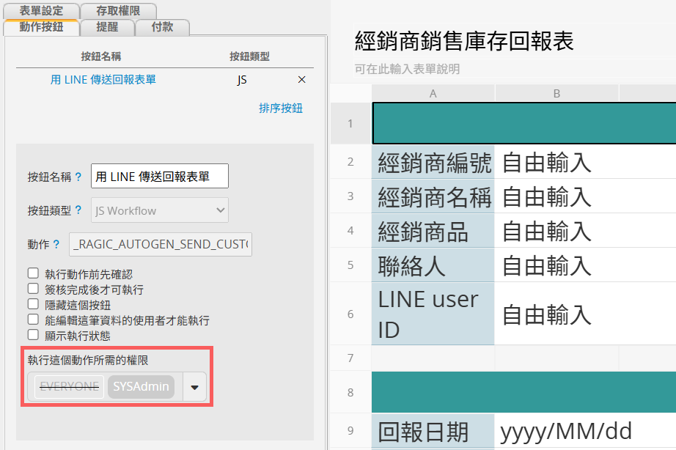Click help icon next to 動作
The width and height of the screenshot is (676, 450).
(x=57, y=244)
